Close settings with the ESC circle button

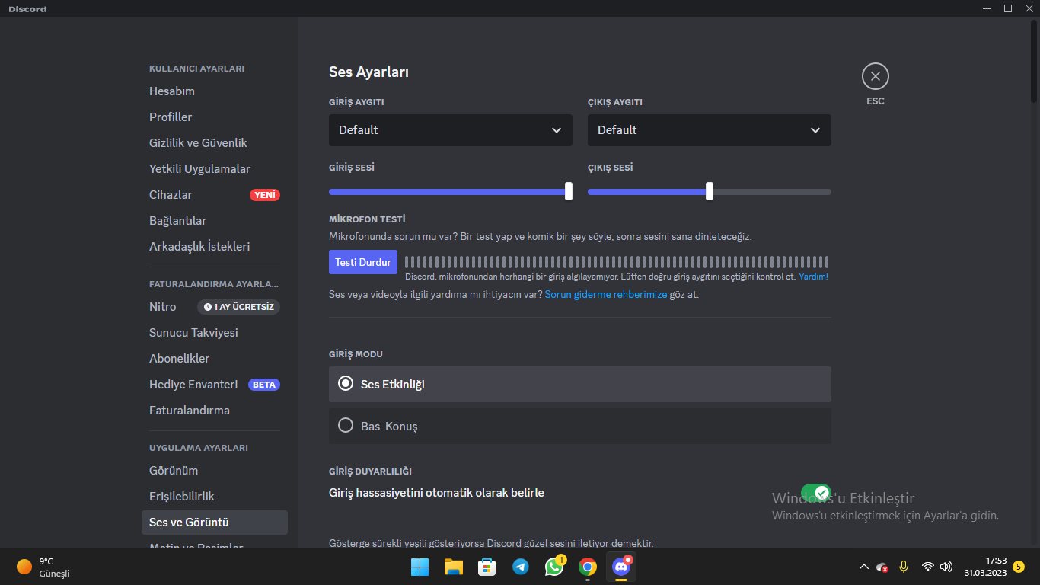tap(876, 76)
